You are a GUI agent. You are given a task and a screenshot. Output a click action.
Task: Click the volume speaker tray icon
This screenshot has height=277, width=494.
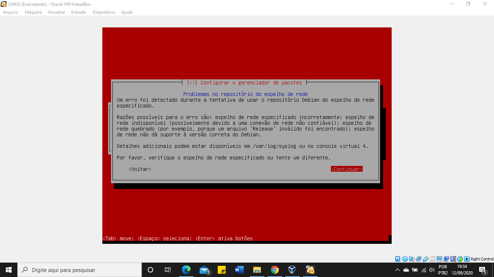tap(431, 270)
